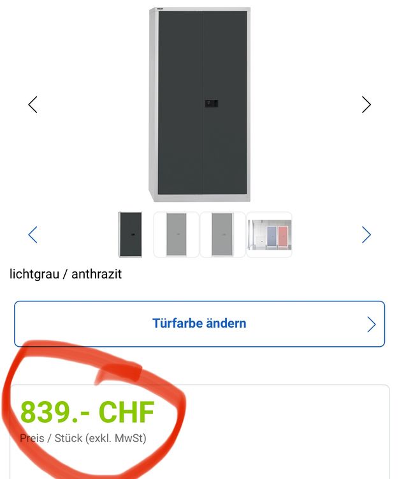Expand door colors via the Türfarbe ändern chevron
The image size is (399, 479).
point(371,324)
